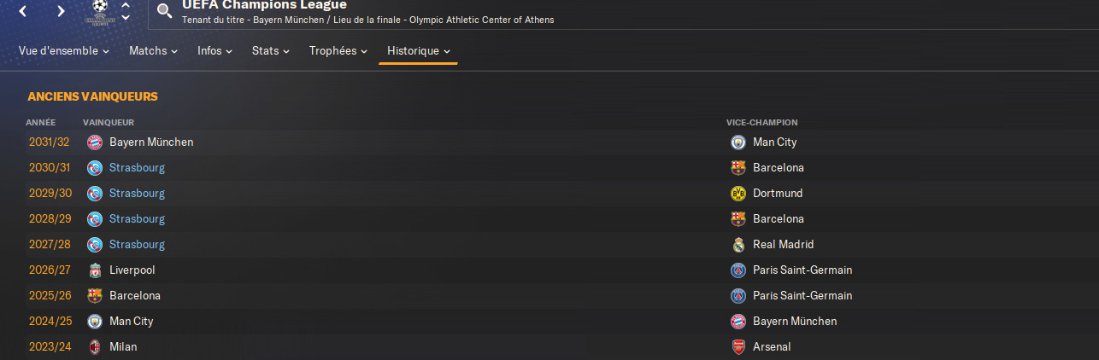Screen dimensions: 1099x360
Task: Click the search magnifier icon
Action: [x=164, y=11]
